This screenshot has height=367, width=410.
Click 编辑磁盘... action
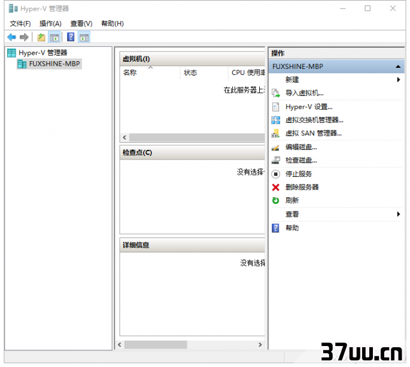tap(301, 147)
